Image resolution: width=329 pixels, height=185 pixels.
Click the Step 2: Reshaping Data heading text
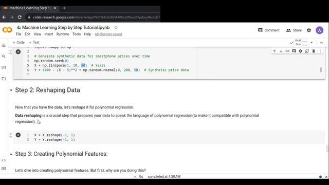tap(47, 90)
